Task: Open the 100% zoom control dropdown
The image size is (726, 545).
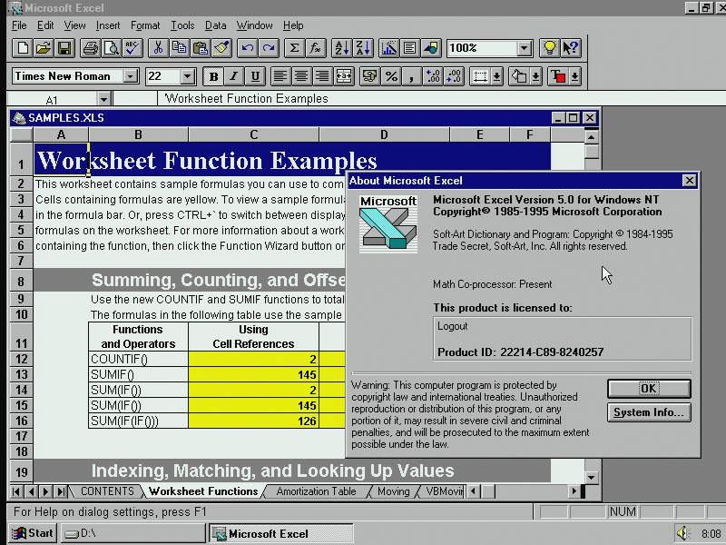Action: [x=525, y=48]
